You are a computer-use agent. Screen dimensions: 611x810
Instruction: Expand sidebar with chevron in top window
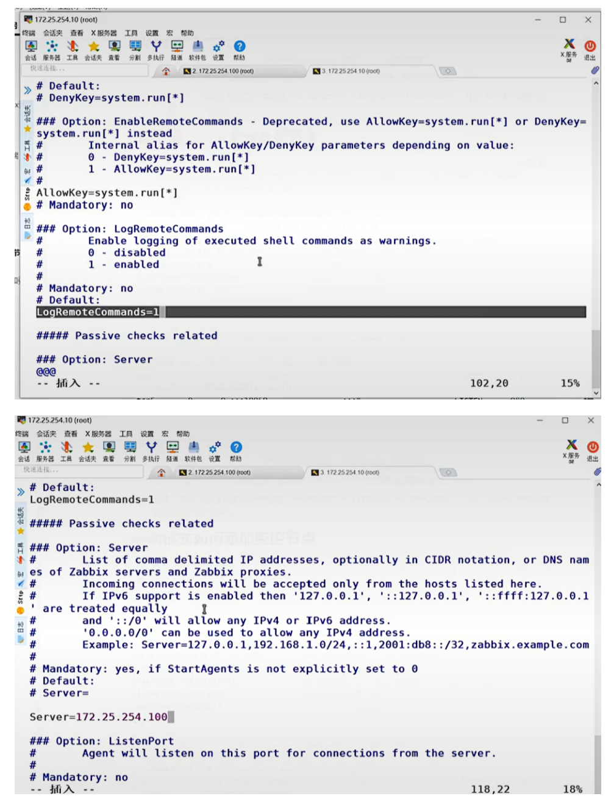pyautogui.click(x=27, y=90)
